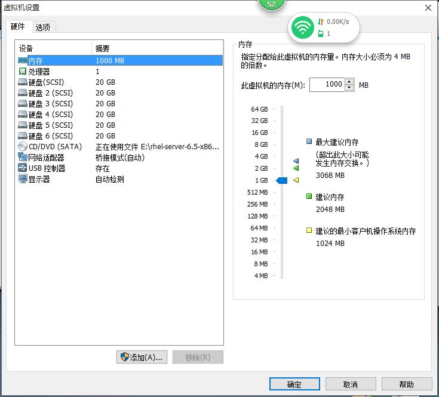Click the blue 最大建议内存 legend square
Screen dimensions: 439x397
click(x=309, y=141)
